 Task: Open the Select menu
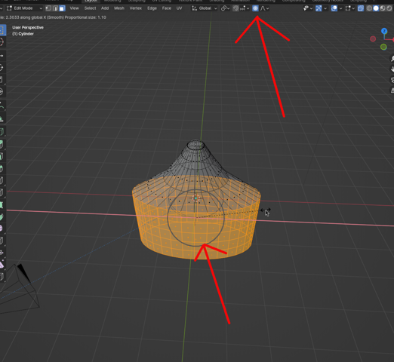pos(90,8)
